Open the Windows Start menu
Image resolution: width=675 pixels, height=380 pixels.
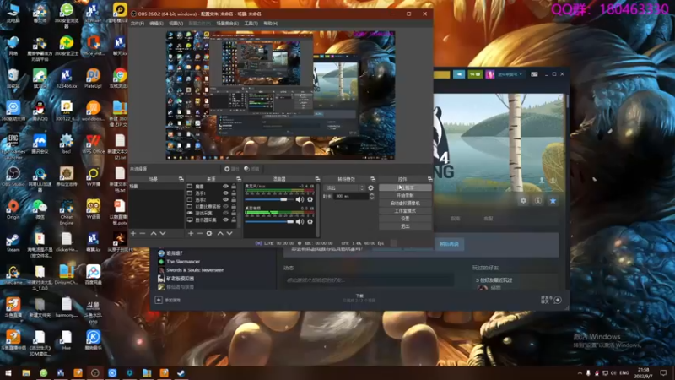click(x=8, y=372)
